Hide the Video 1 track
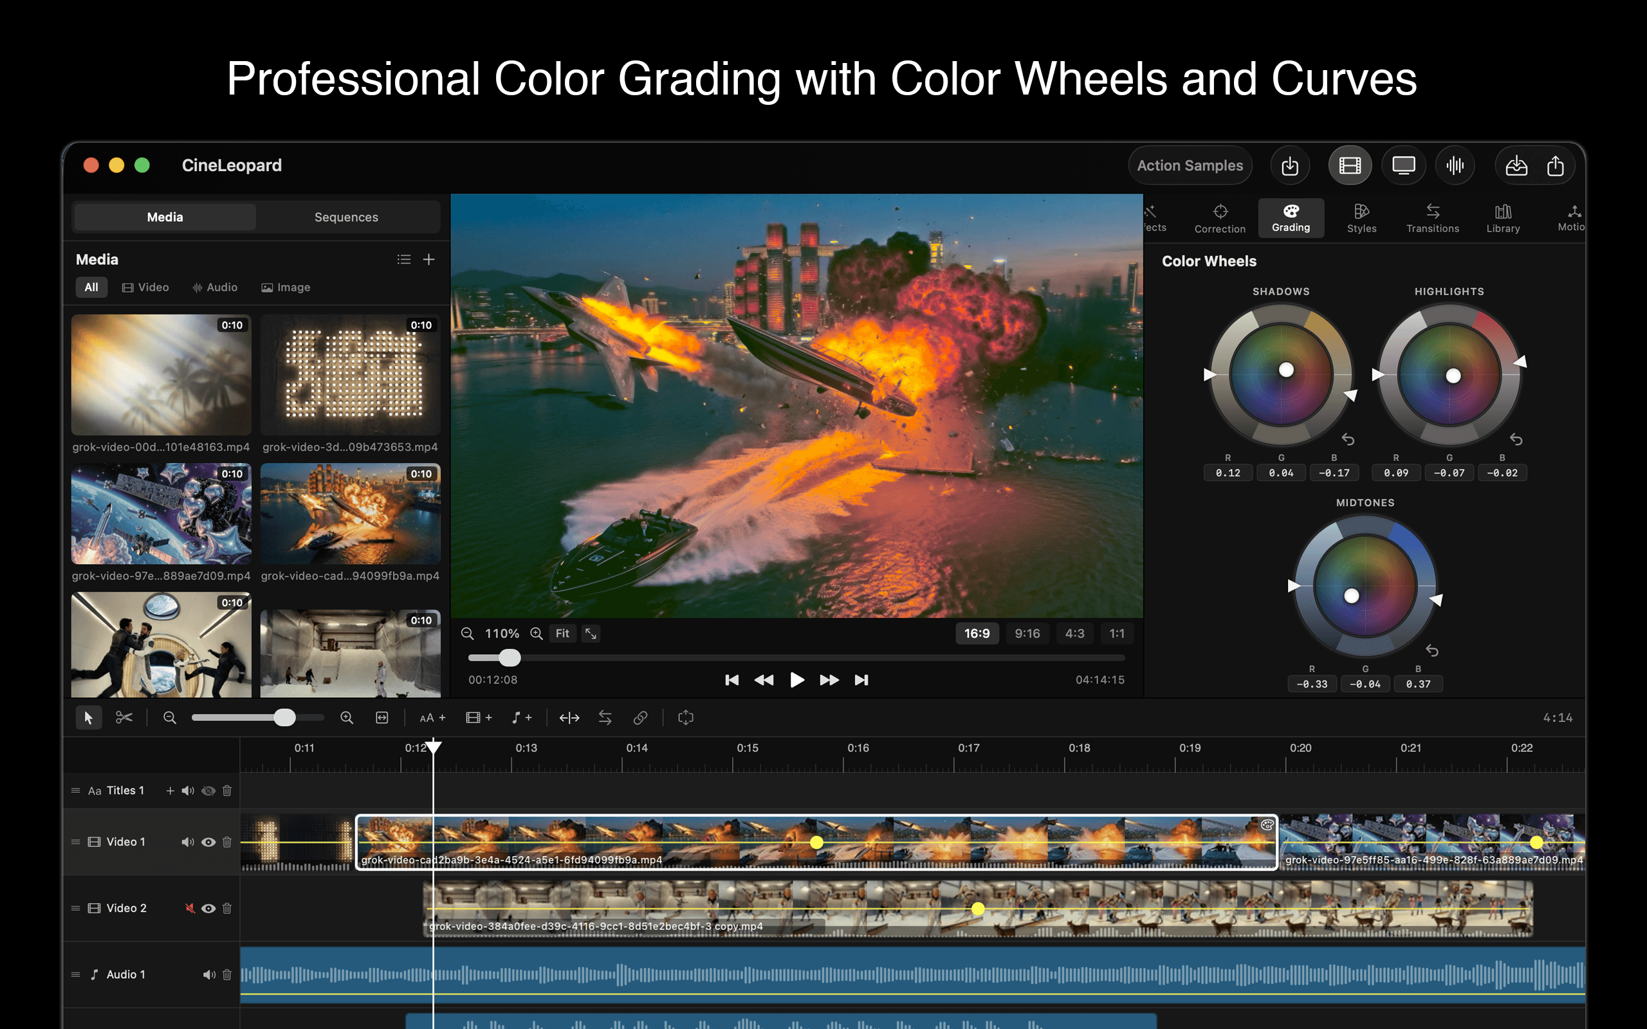Viewport: 1647px width, 1029px height. point(208,842)
